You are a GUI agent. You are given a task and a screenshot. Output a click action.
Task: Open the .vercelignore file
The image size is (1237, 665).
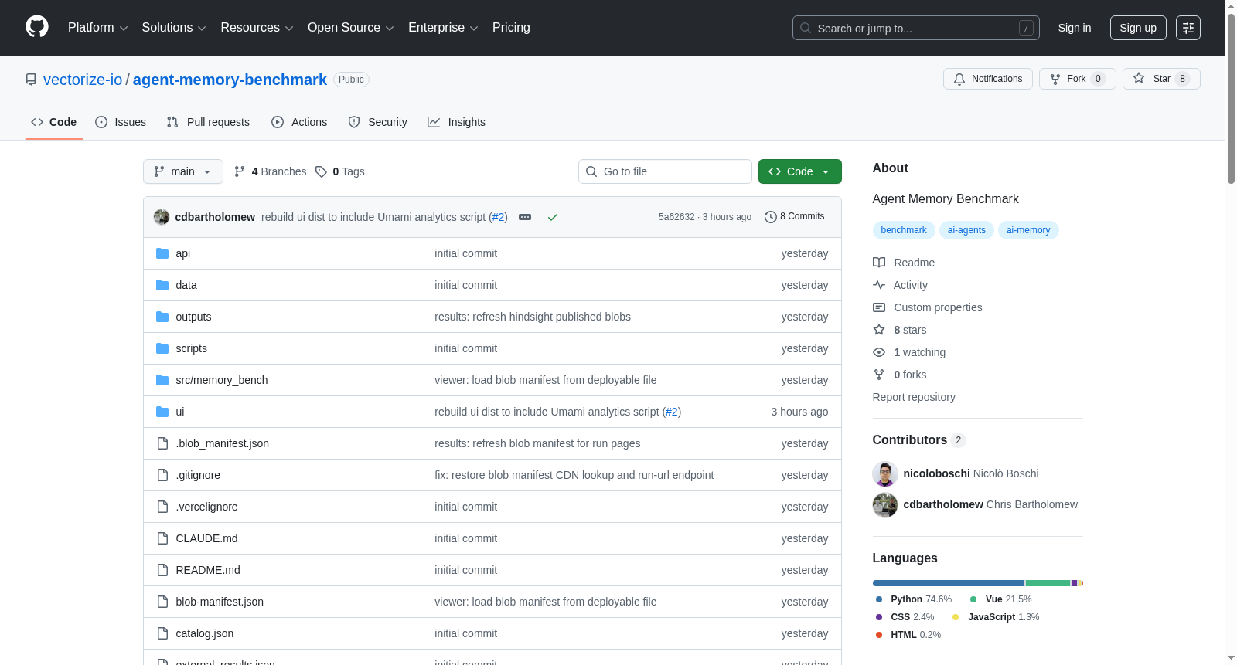pos(206,507)
